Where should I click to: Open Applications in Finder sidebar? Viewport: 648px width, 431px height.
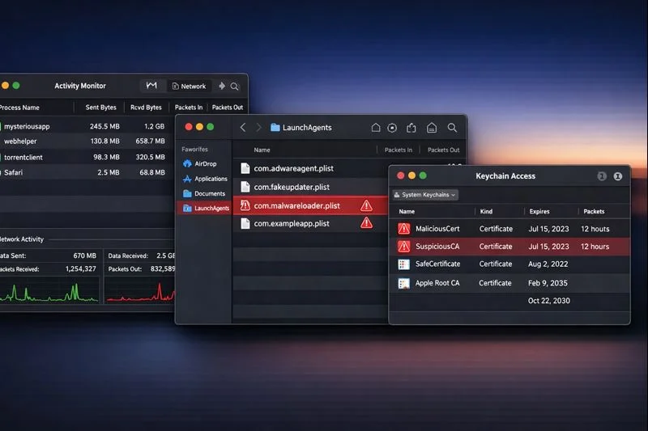point(206,179)
